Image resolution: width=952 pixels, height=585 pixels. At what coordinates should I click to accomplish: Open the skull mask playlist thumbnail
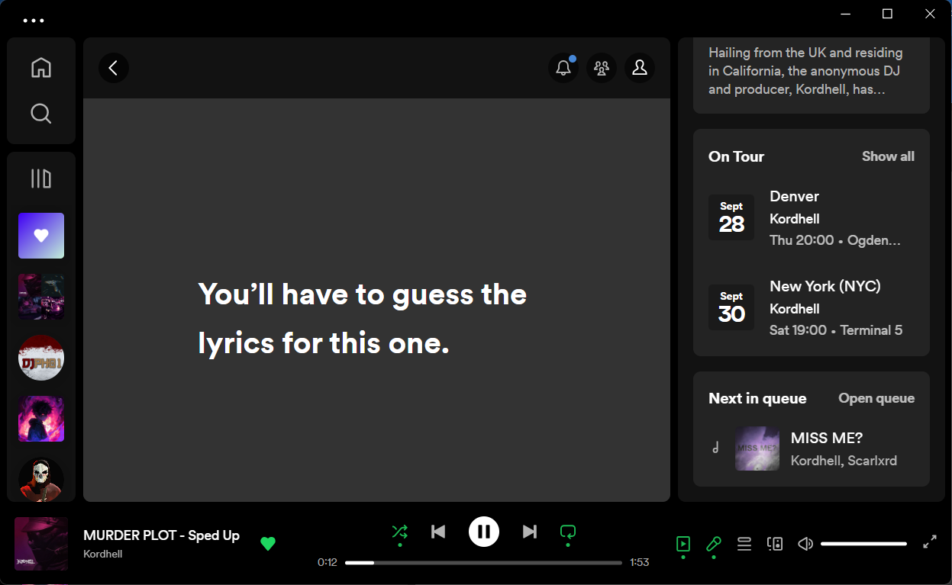[41, 480]
